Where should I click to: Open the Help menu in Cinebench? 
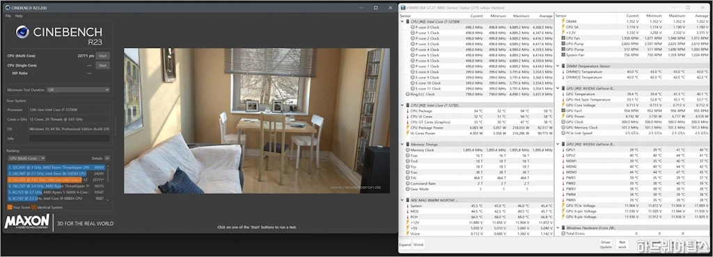pos(19,16)
